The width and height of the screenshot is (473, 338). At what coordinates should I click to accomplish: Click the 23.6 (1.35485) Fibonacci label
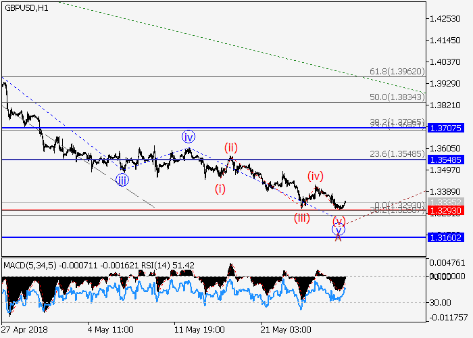[x=397, y=153]
